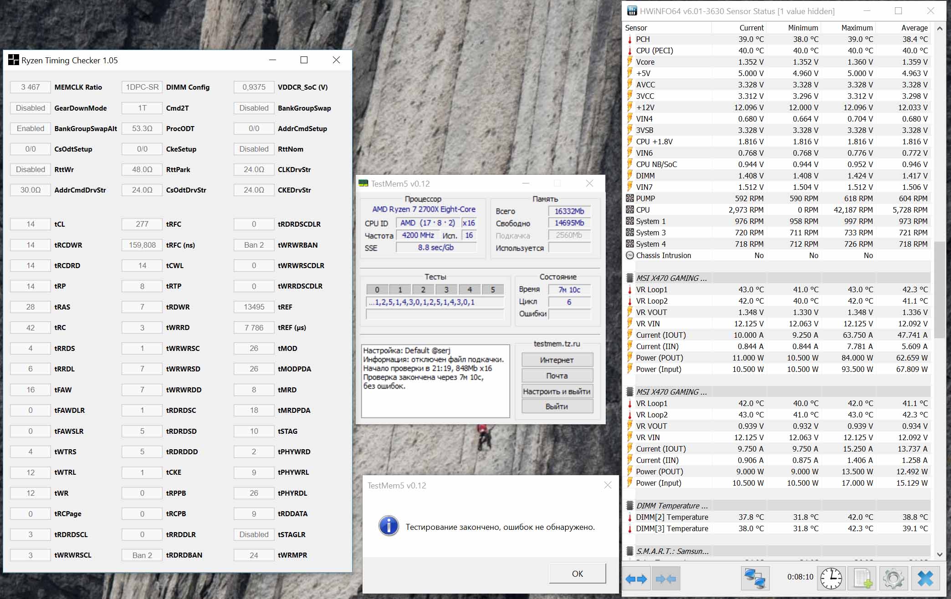Click the blue X close sensors icon
The height and width of the screenshot is (599, 951).
tap(925, 578)
